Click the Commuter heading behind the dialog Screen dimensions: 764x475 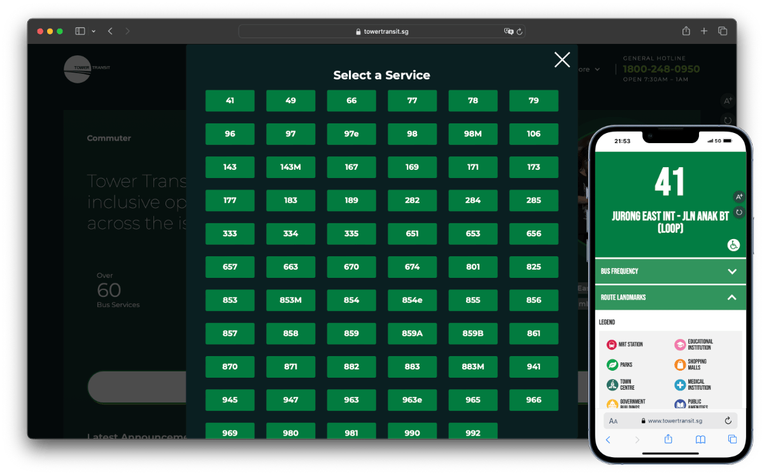(109, 138)
